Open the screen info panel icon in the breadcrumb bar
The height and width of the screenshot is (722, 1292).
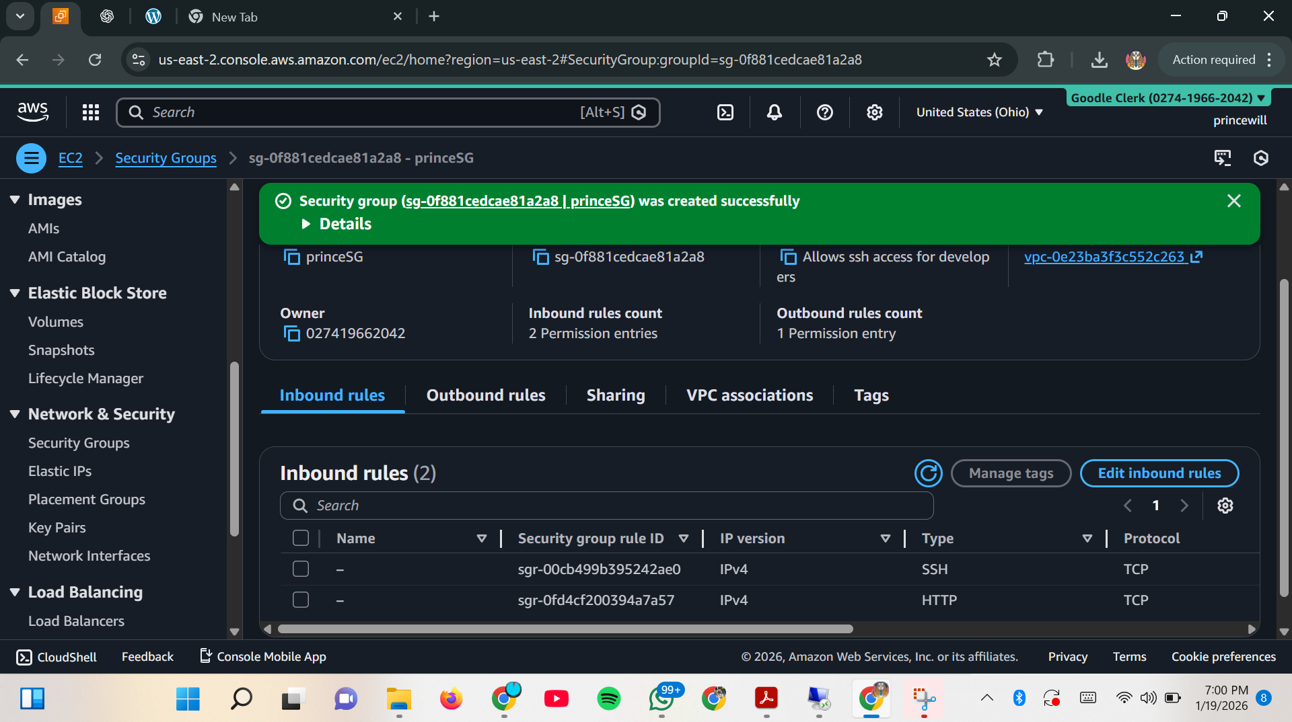click(1223, 158)
